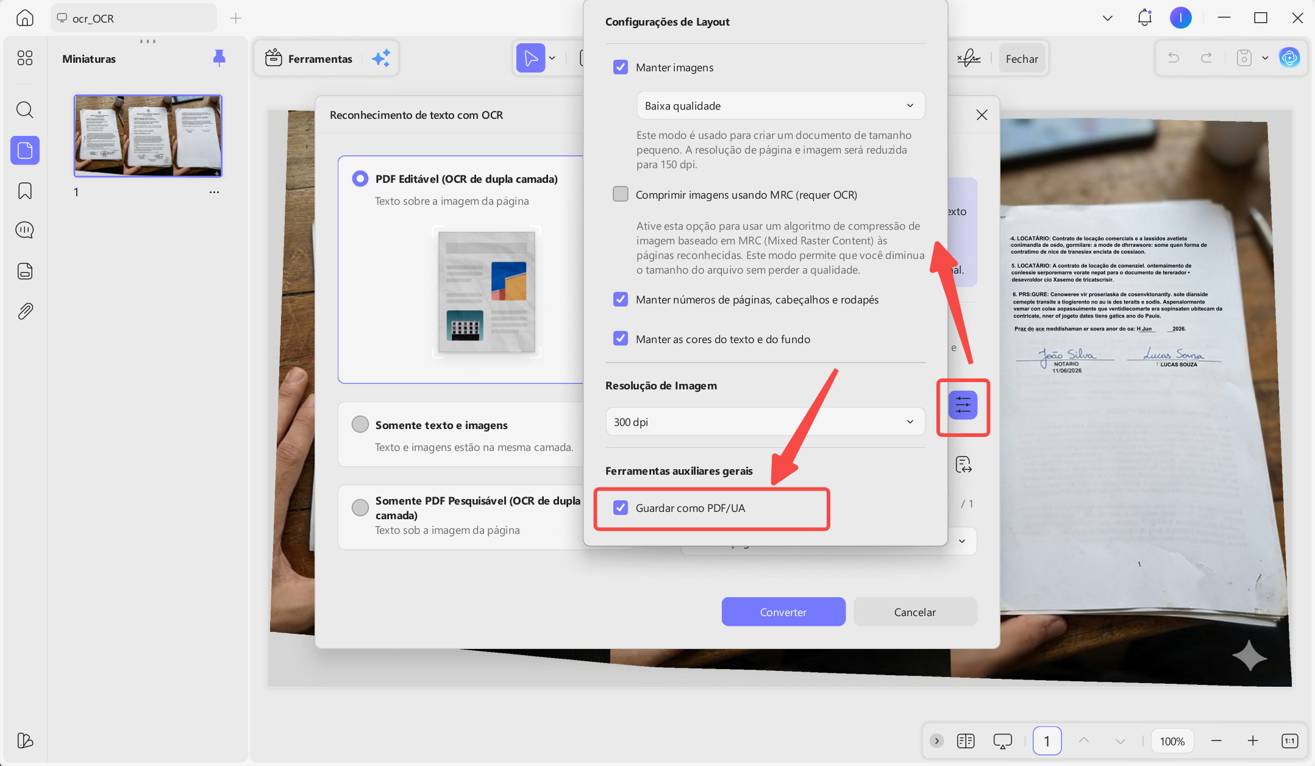Viewport: 1315px width, 766px height.
Task: Open the Ferramentas menu
Action: (x=308, y=59)
